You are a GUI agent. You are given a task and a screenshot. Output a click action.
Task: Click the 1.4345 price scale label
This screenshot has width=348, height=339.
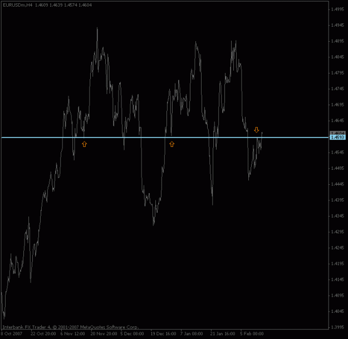click(337, 216)
